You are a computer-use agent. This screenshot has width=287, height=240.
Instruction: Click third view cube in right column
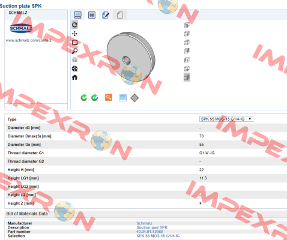pyautogui.click(x=187, y=43)
